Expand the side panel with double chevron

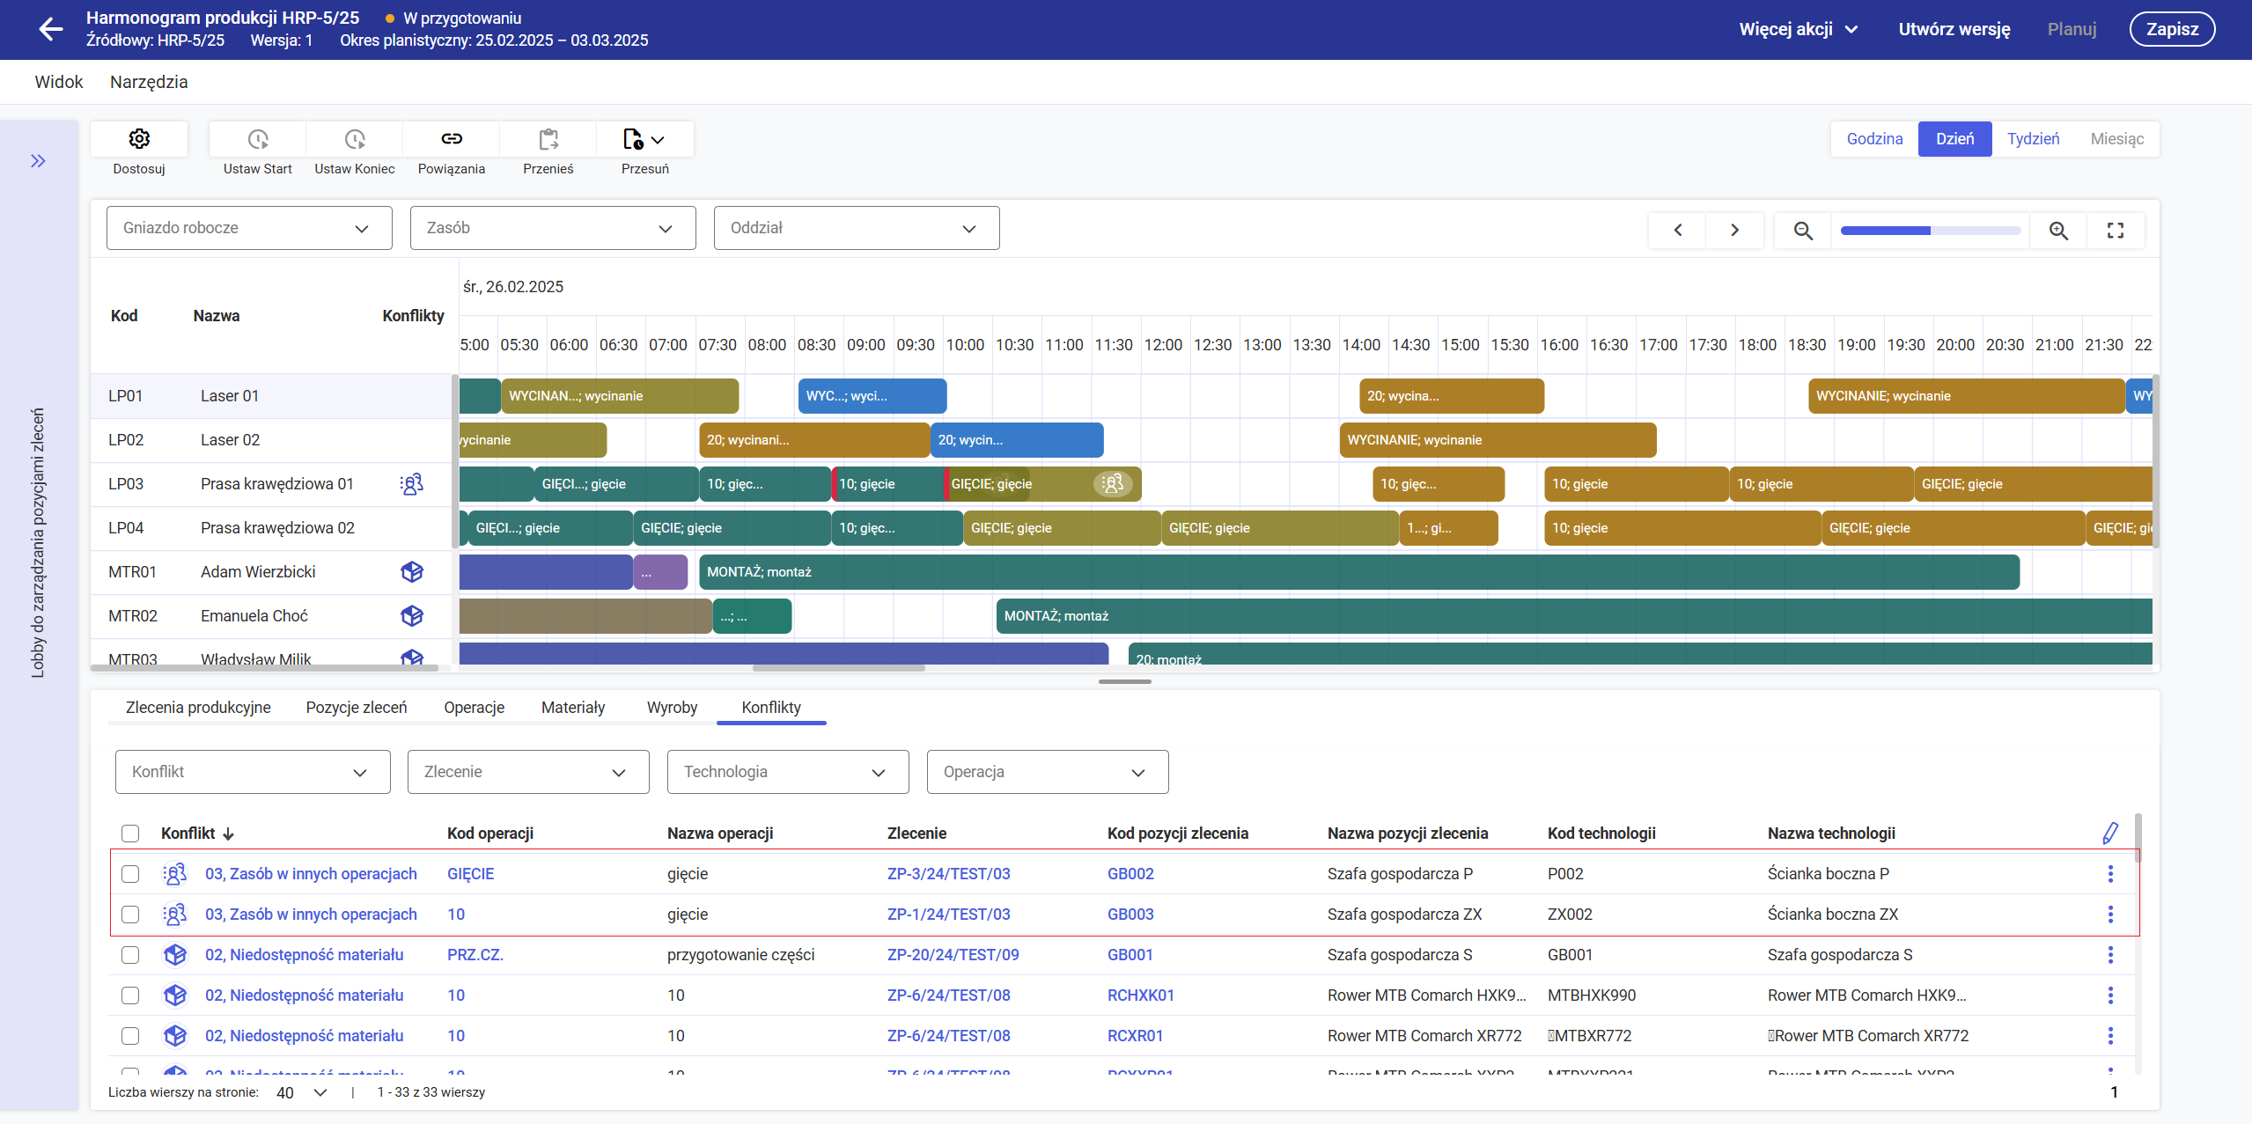[x=38, y=160]
